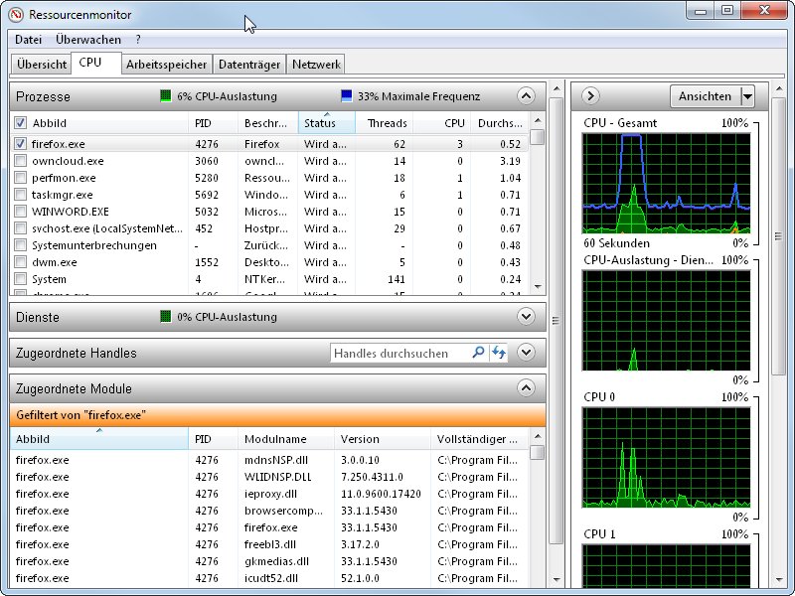Click the blue refresh-handles arrows icon
Viewport: 795px width, 596px height.
click(498, 352)
